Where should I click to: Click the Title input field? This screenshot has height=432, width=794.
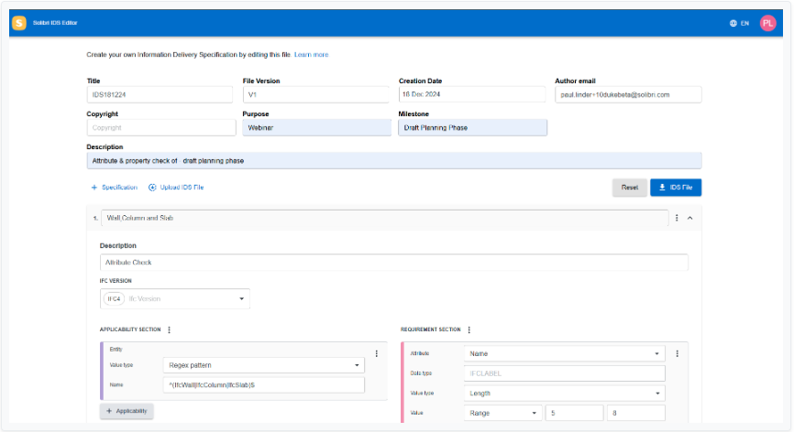[x=160, y=94]
